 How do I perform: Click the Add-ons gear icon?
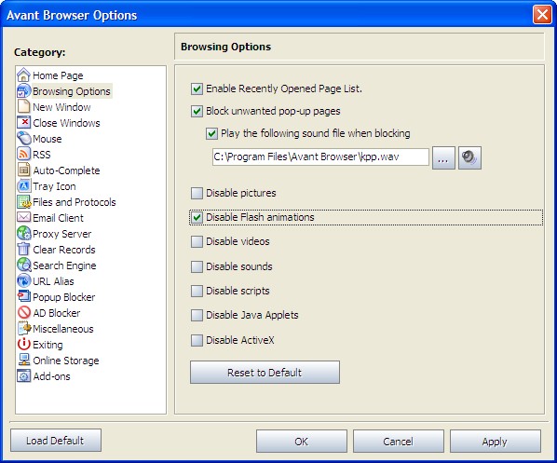pos(23,376)
